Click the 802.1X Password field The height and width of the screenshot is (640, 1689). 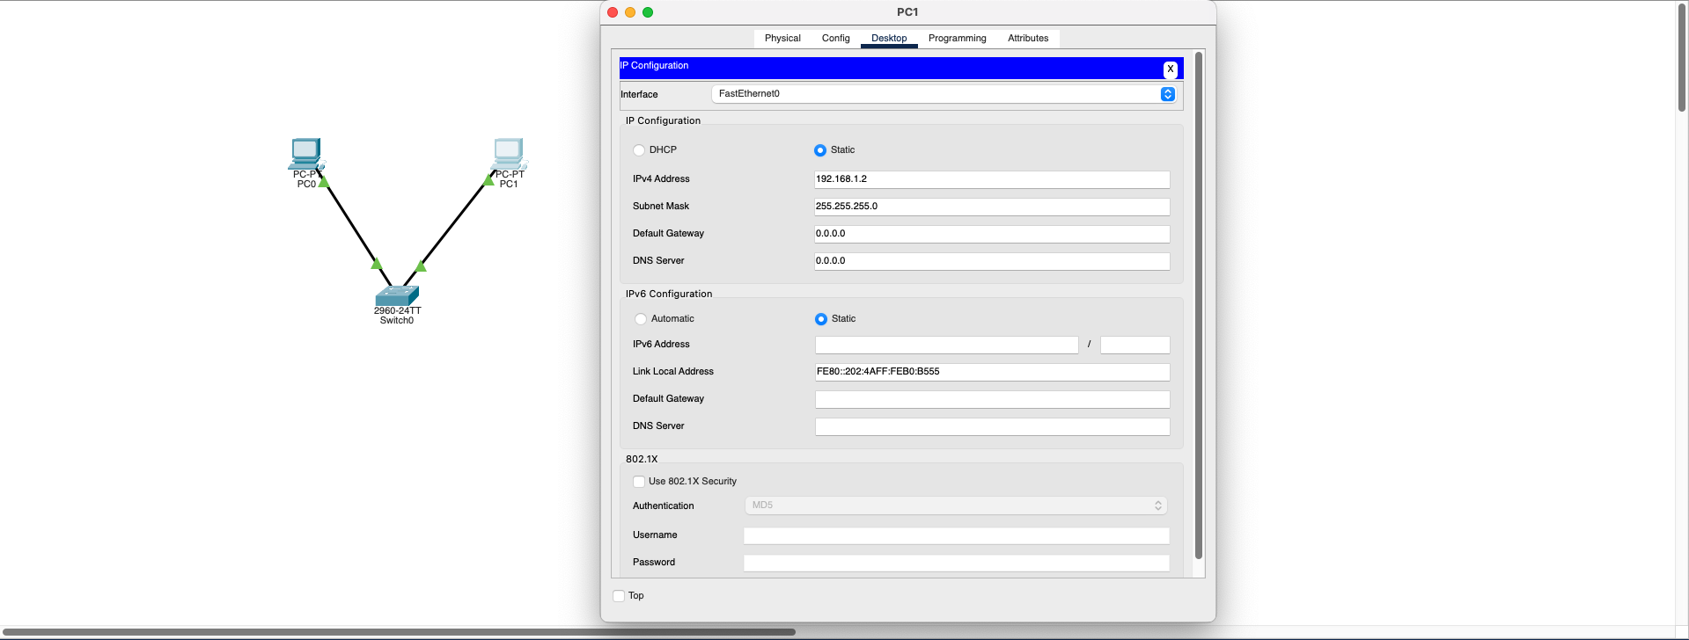click(957, 563)
